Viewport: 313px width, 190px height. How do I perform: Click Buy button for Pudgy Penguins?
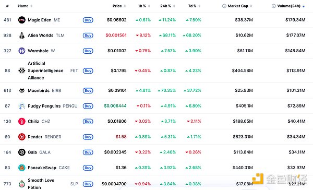(88, 106)
